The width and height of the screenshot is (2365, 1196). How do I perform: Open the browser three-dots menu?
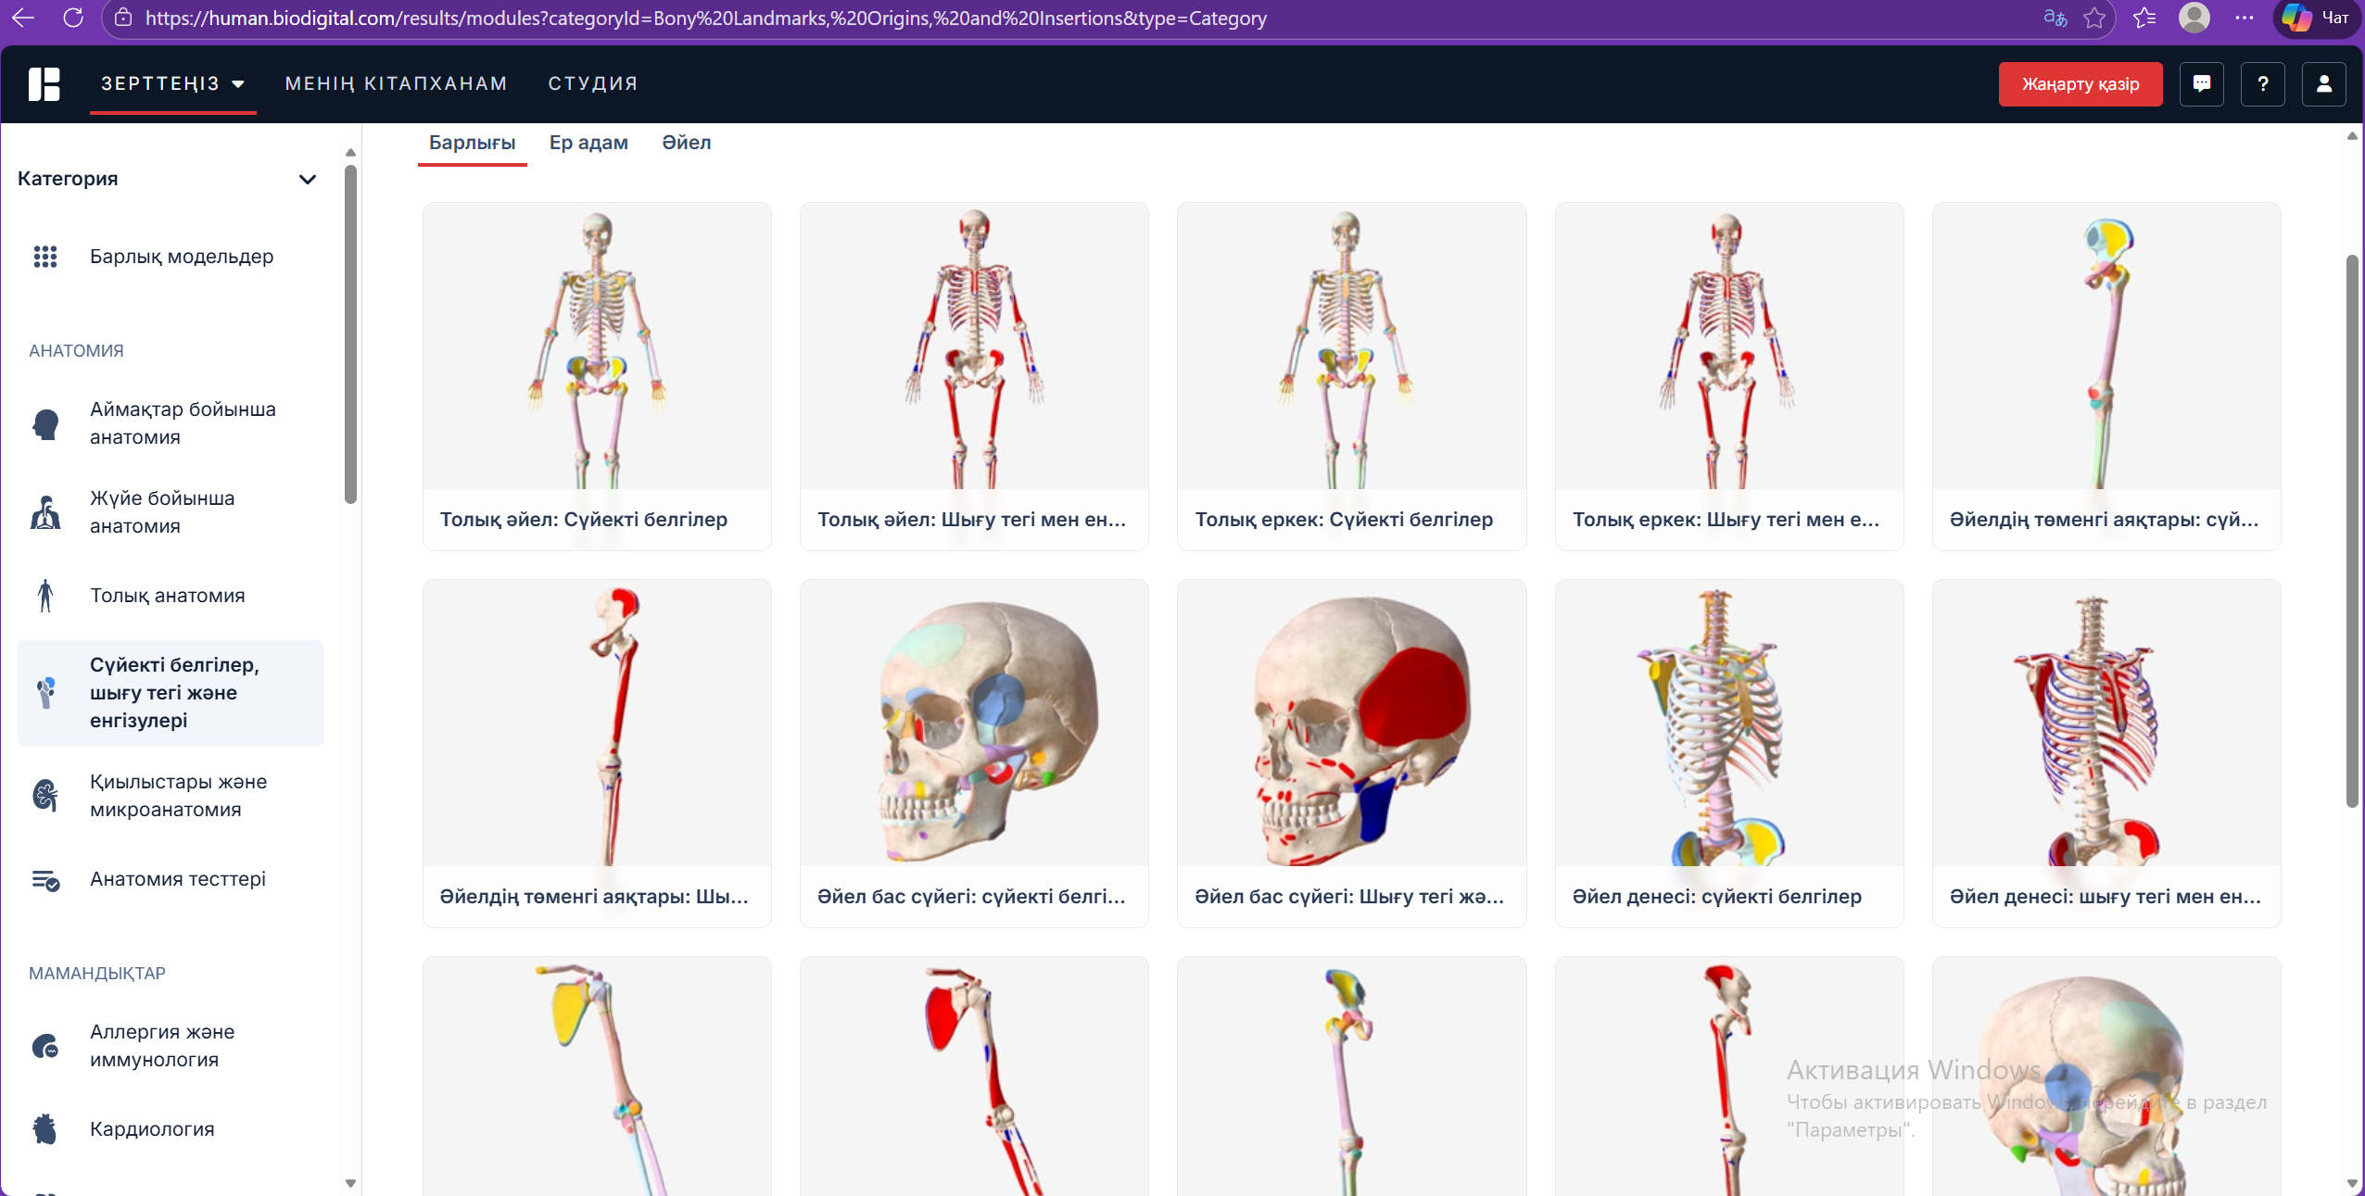point(2244,19)
